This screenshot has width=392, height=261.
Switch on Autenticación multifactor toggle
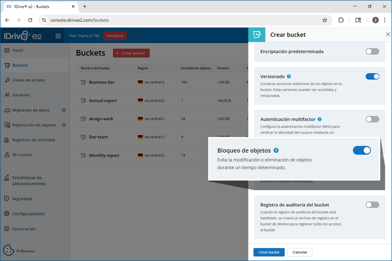[372, 119]
